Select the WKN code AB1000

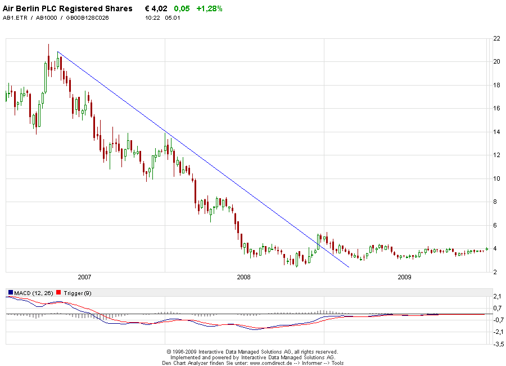46,18
